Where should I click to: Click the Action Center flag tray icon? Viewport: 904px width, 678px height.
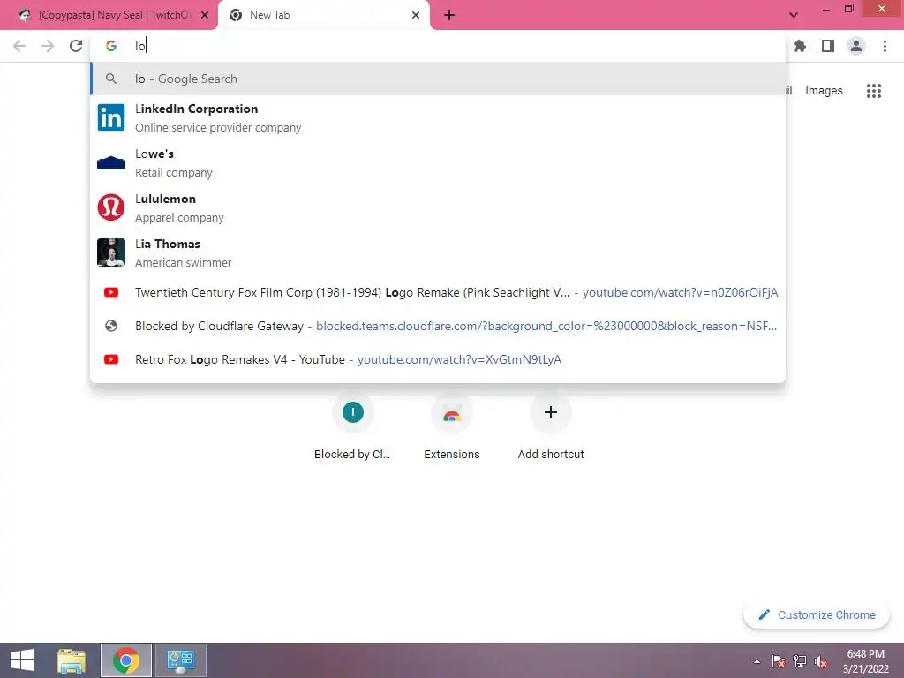coord(779,661)
